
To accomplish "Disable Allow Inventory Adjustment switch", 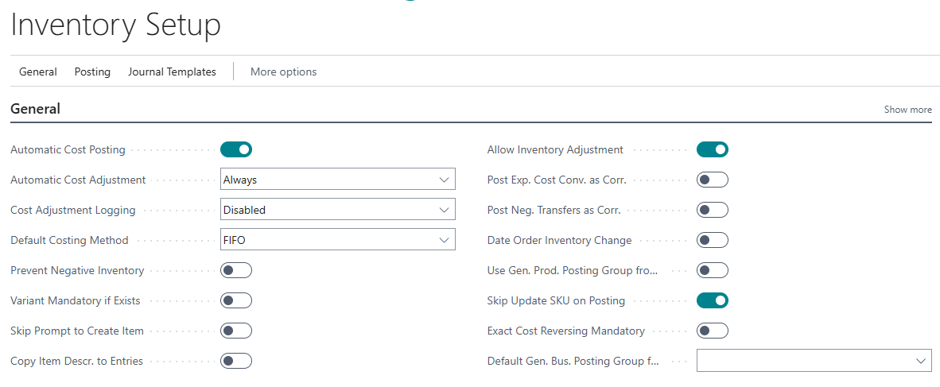I will pos(713,149).
